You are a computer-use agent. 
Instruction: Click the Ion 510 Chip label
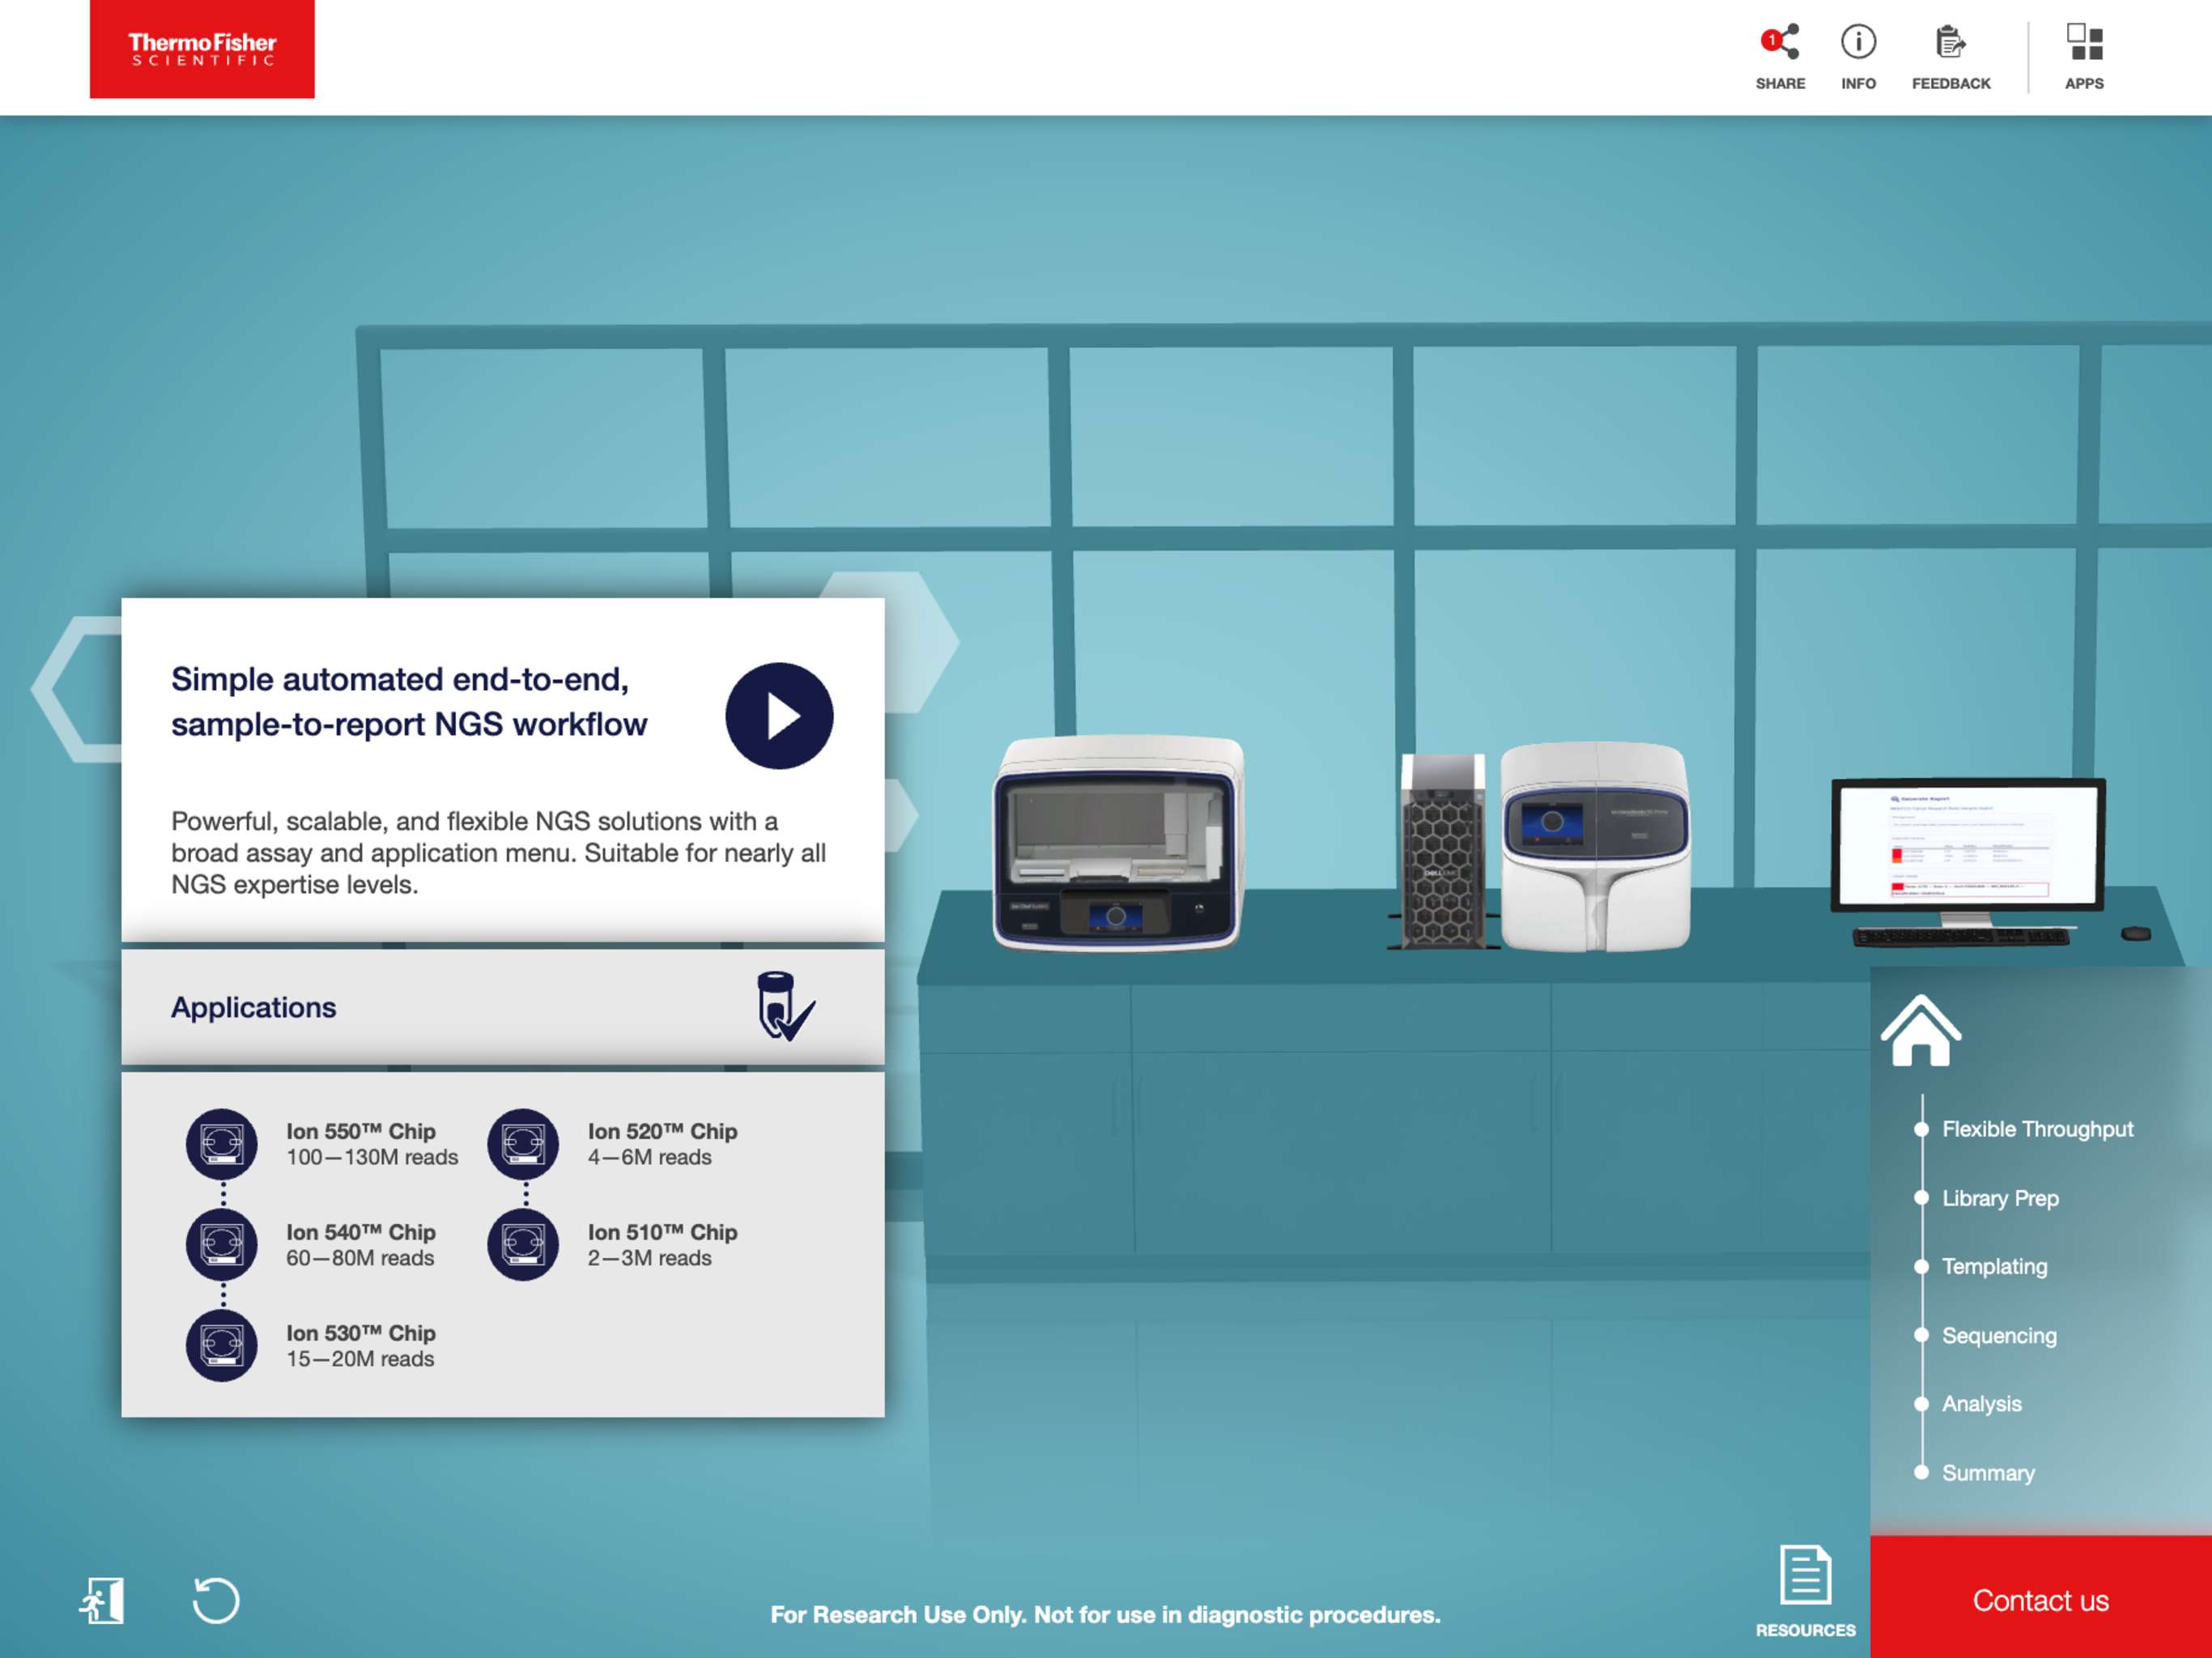662,1232
